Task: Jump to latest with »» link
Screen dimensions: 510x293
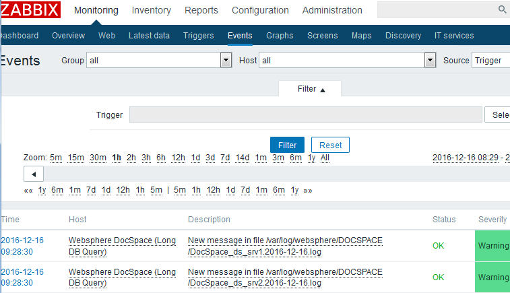Action: (x=308, y=191)
